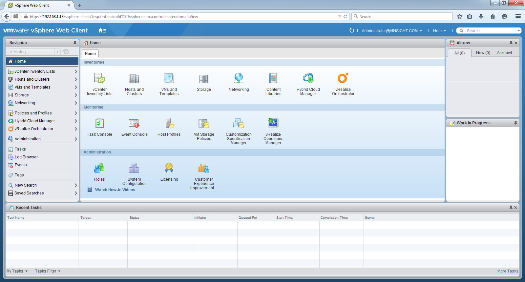The width and height of the screenshot is (525, 282).
Task: Click the refresh icon in vSphere header
Action: tap(352, 30)
